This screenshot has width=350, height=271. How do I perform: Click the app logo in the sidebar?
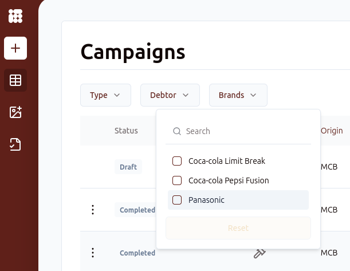click(x=15, y=16)
